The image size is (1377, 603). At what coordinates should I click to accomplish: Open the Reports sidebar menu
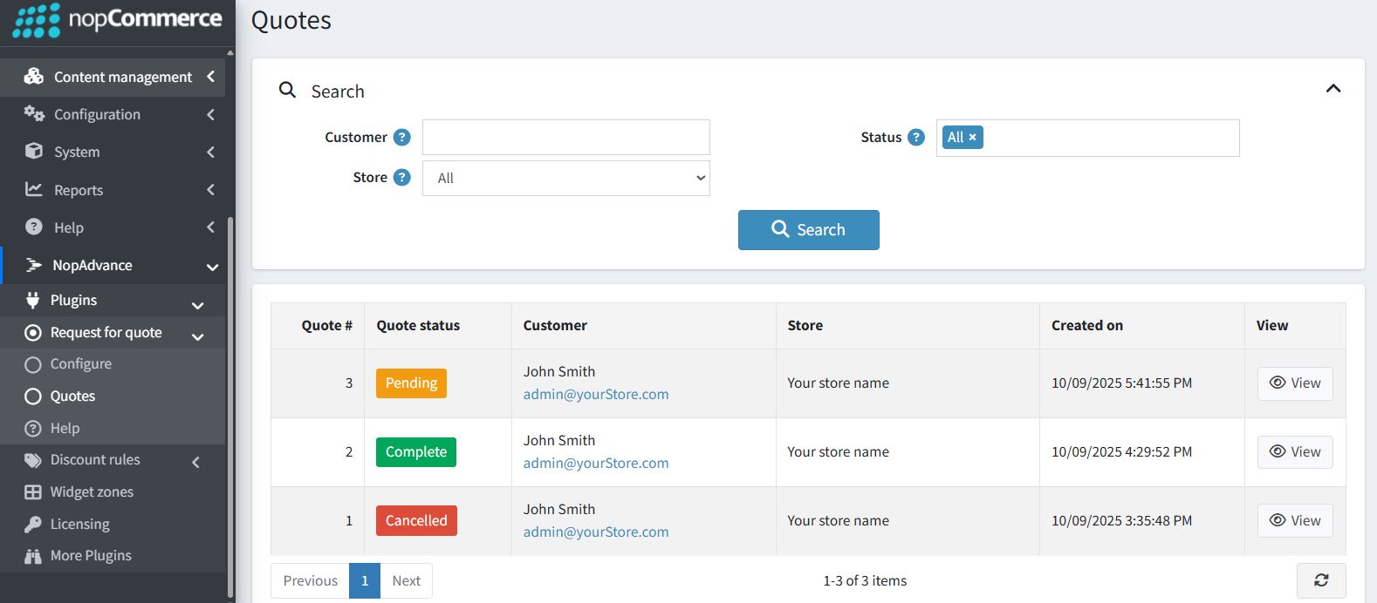(x=79, y=190)
